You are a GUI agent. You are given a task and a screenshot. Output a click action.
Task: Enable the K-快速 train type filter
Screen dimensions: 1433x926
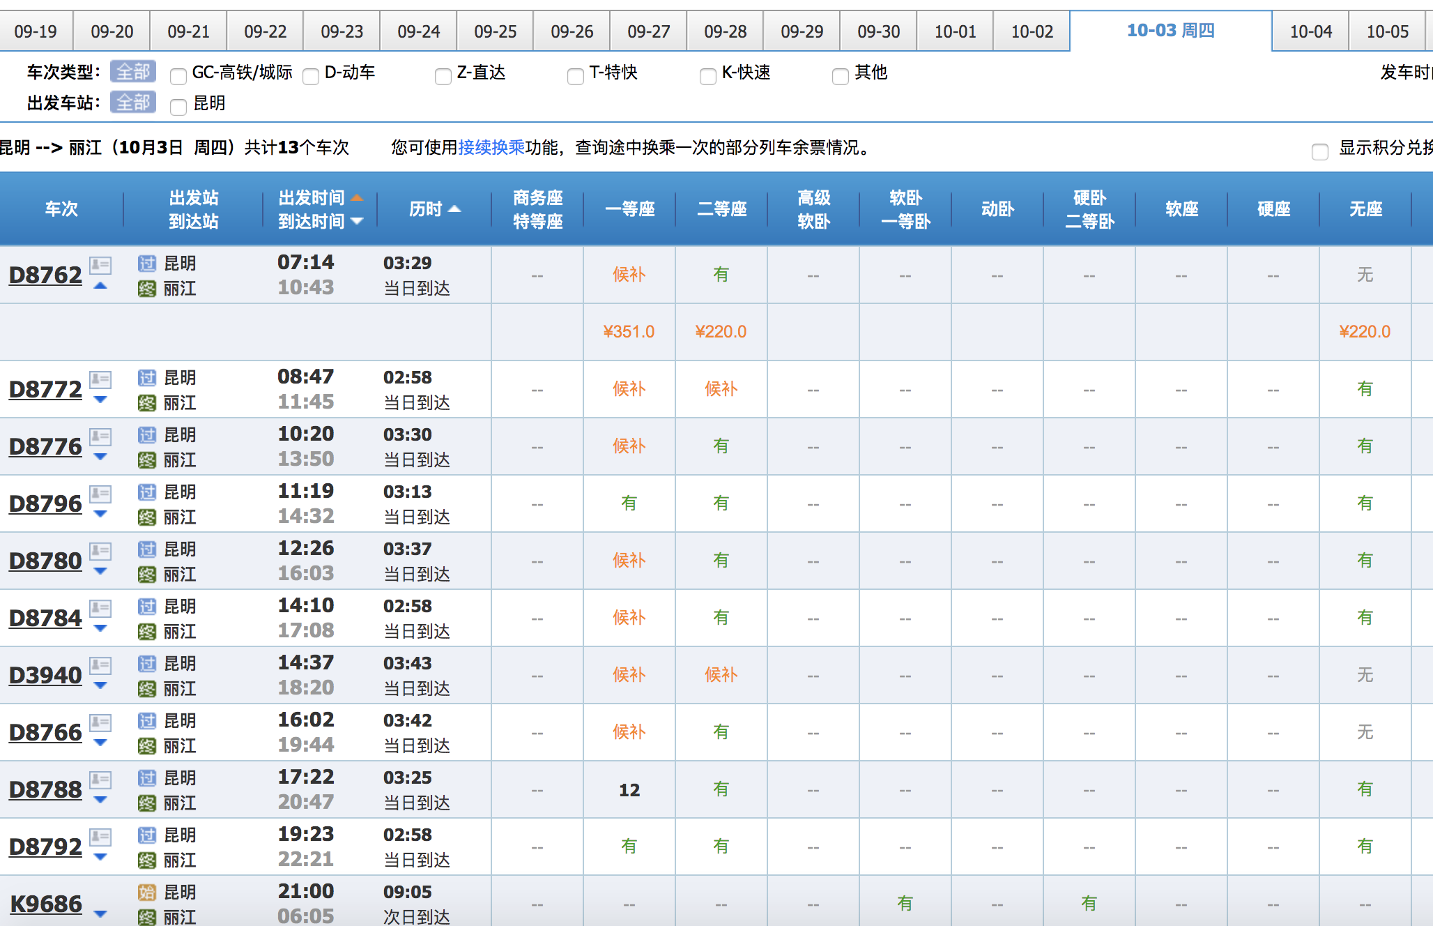coord(708,75)
